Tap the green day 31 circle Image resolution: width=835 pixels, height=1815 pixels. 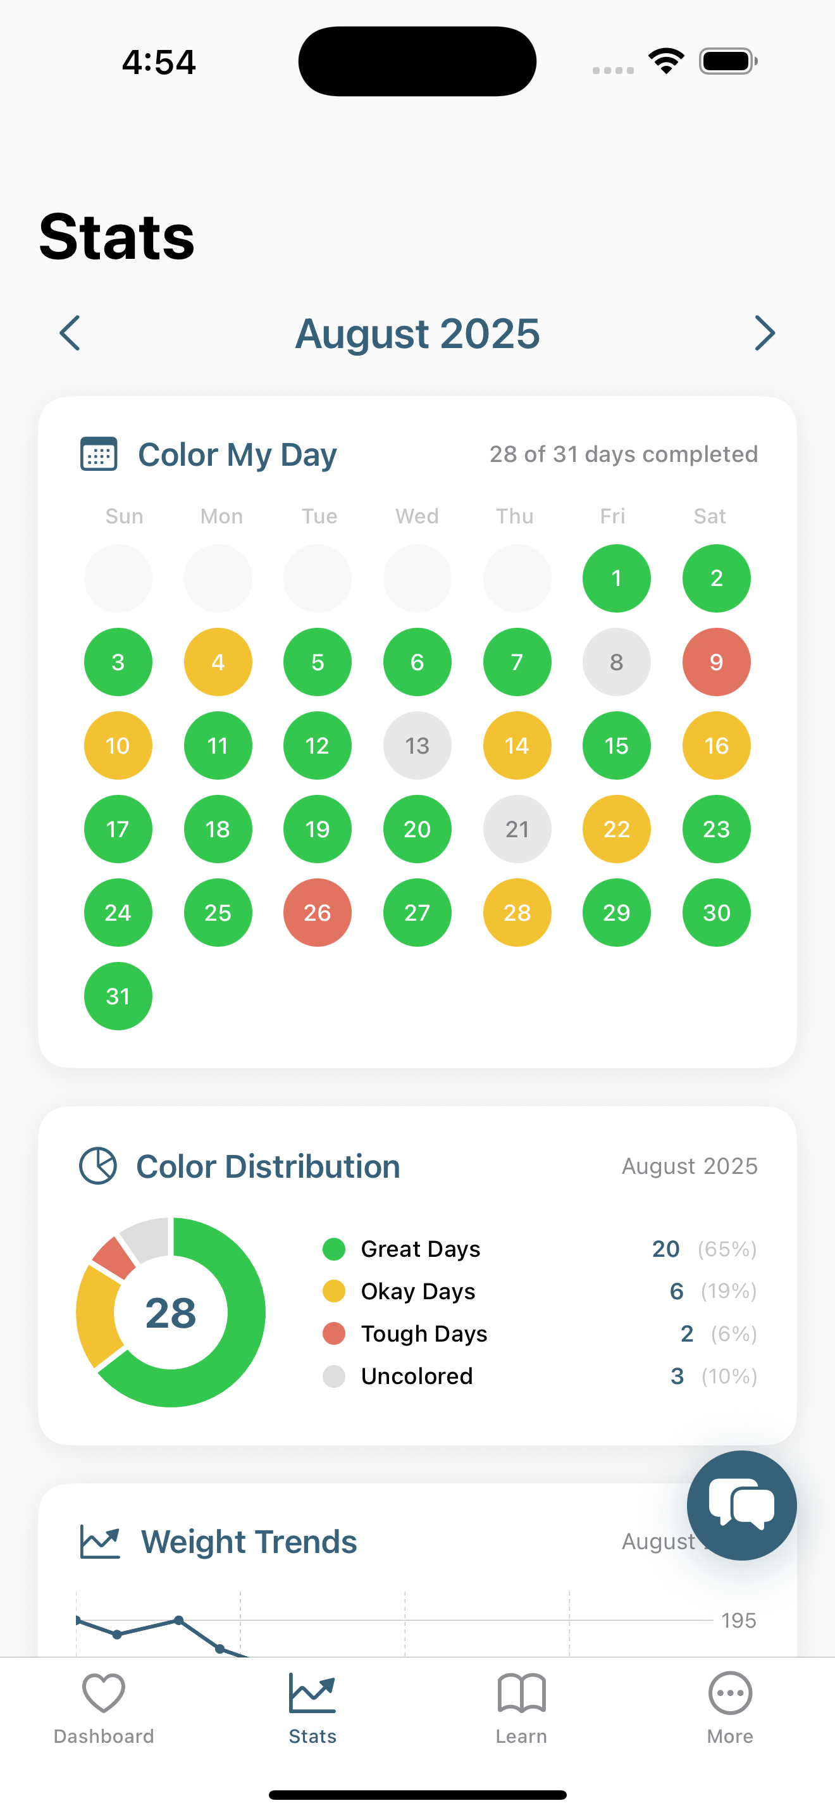tap(118, 996)
